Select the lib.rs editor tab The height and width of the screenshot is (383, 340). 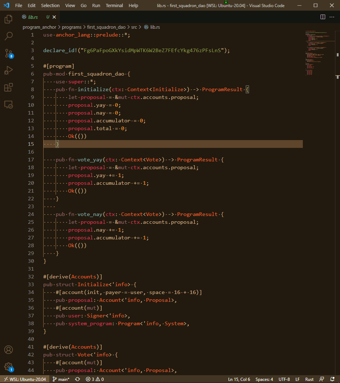(39, 17)
